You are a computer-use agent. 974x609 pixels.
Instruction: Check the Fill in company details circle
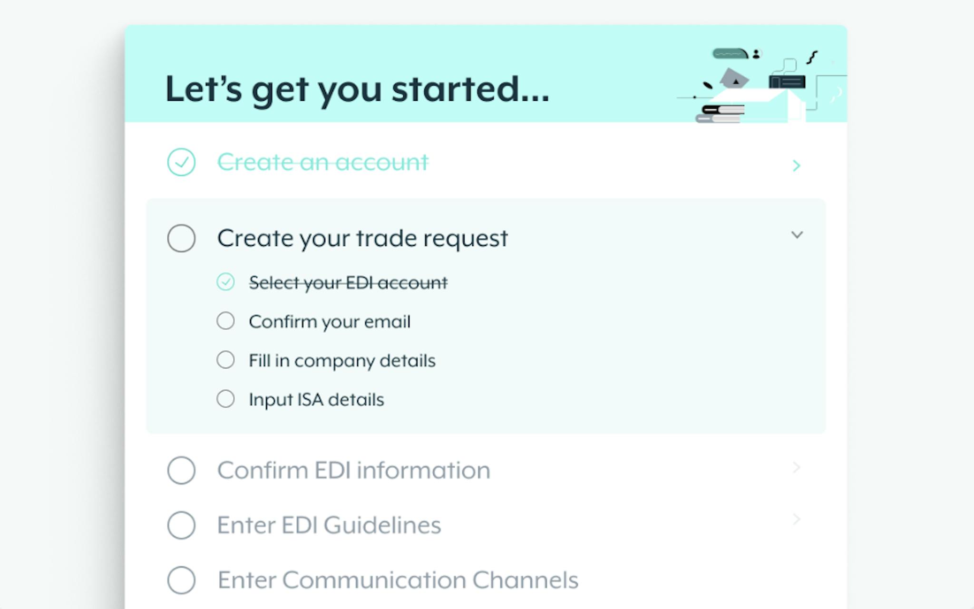[225, 360]
